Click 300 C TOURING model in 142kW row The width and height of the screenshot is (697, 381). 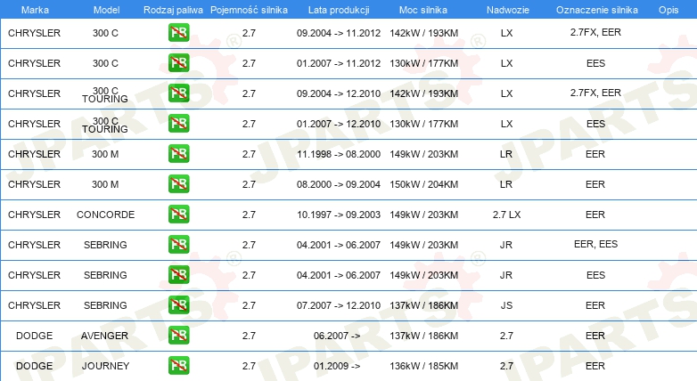(x=105, y=94)
